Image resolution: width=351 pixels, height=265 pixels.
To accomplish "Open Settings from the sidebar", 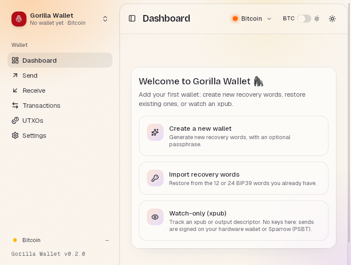I will pyautogui.click(x=60, y=136).
